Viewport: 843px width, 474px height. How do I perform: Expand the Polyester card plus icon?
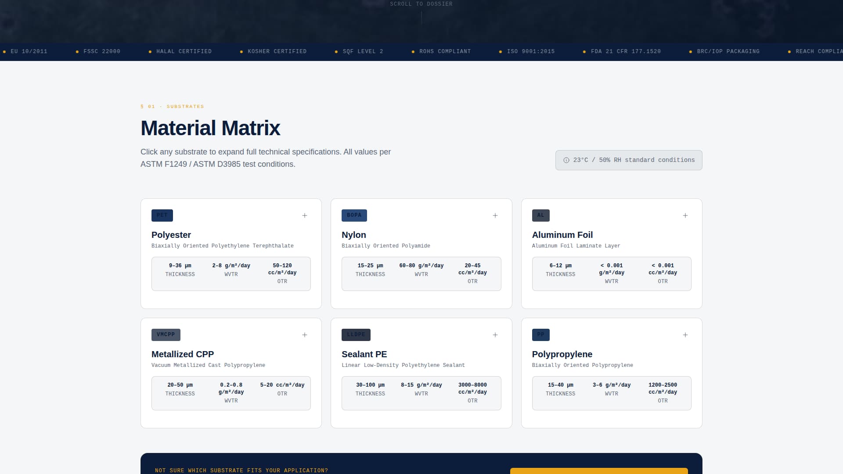tap(305, 215)
